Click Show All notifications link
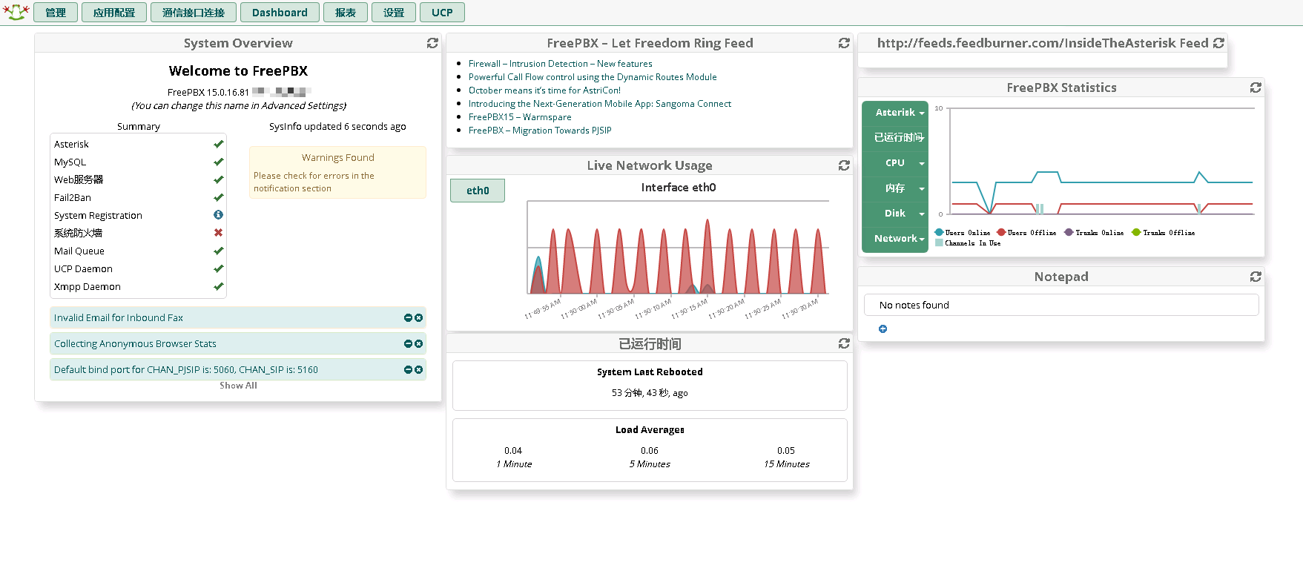Image resolution: width=1303 pixels, height=571 pixels. coord(238,386)
